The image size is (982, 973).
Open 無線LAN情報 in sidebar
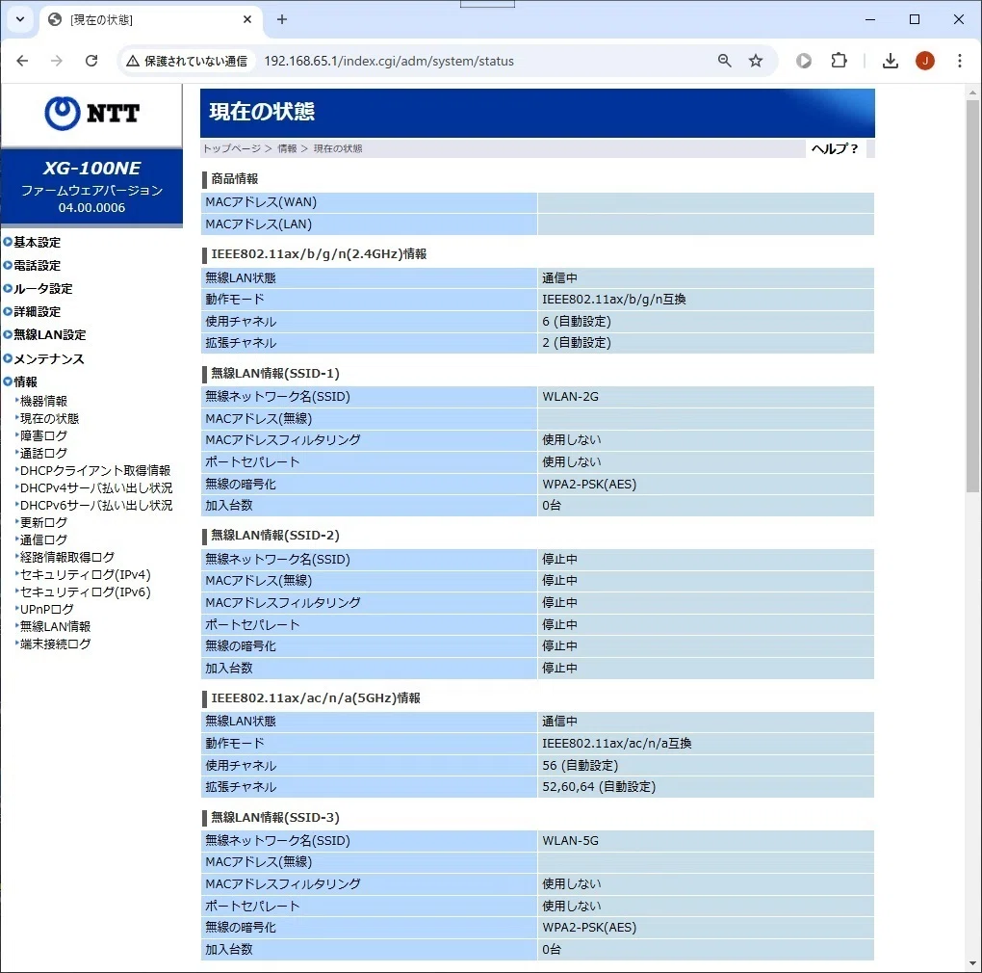(55, 626)
